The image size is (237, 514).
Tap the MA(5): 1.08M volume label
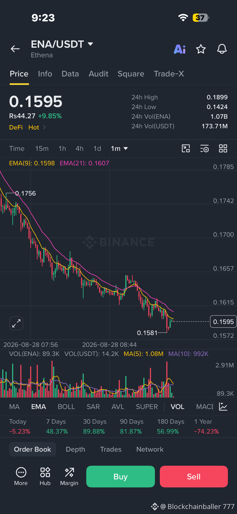pos(143,354)
